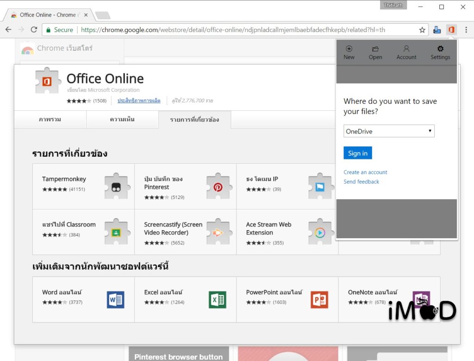Open Word Online app icon

(115, 299)
